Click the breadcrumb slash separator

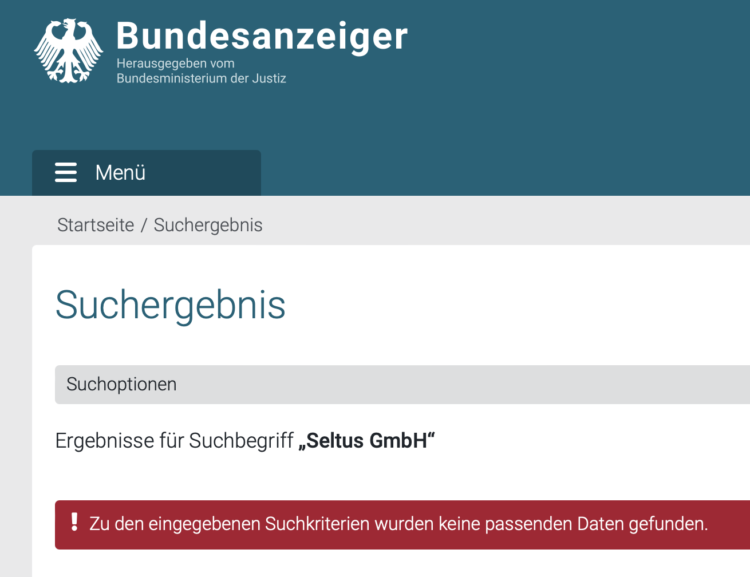click(144, 225)
